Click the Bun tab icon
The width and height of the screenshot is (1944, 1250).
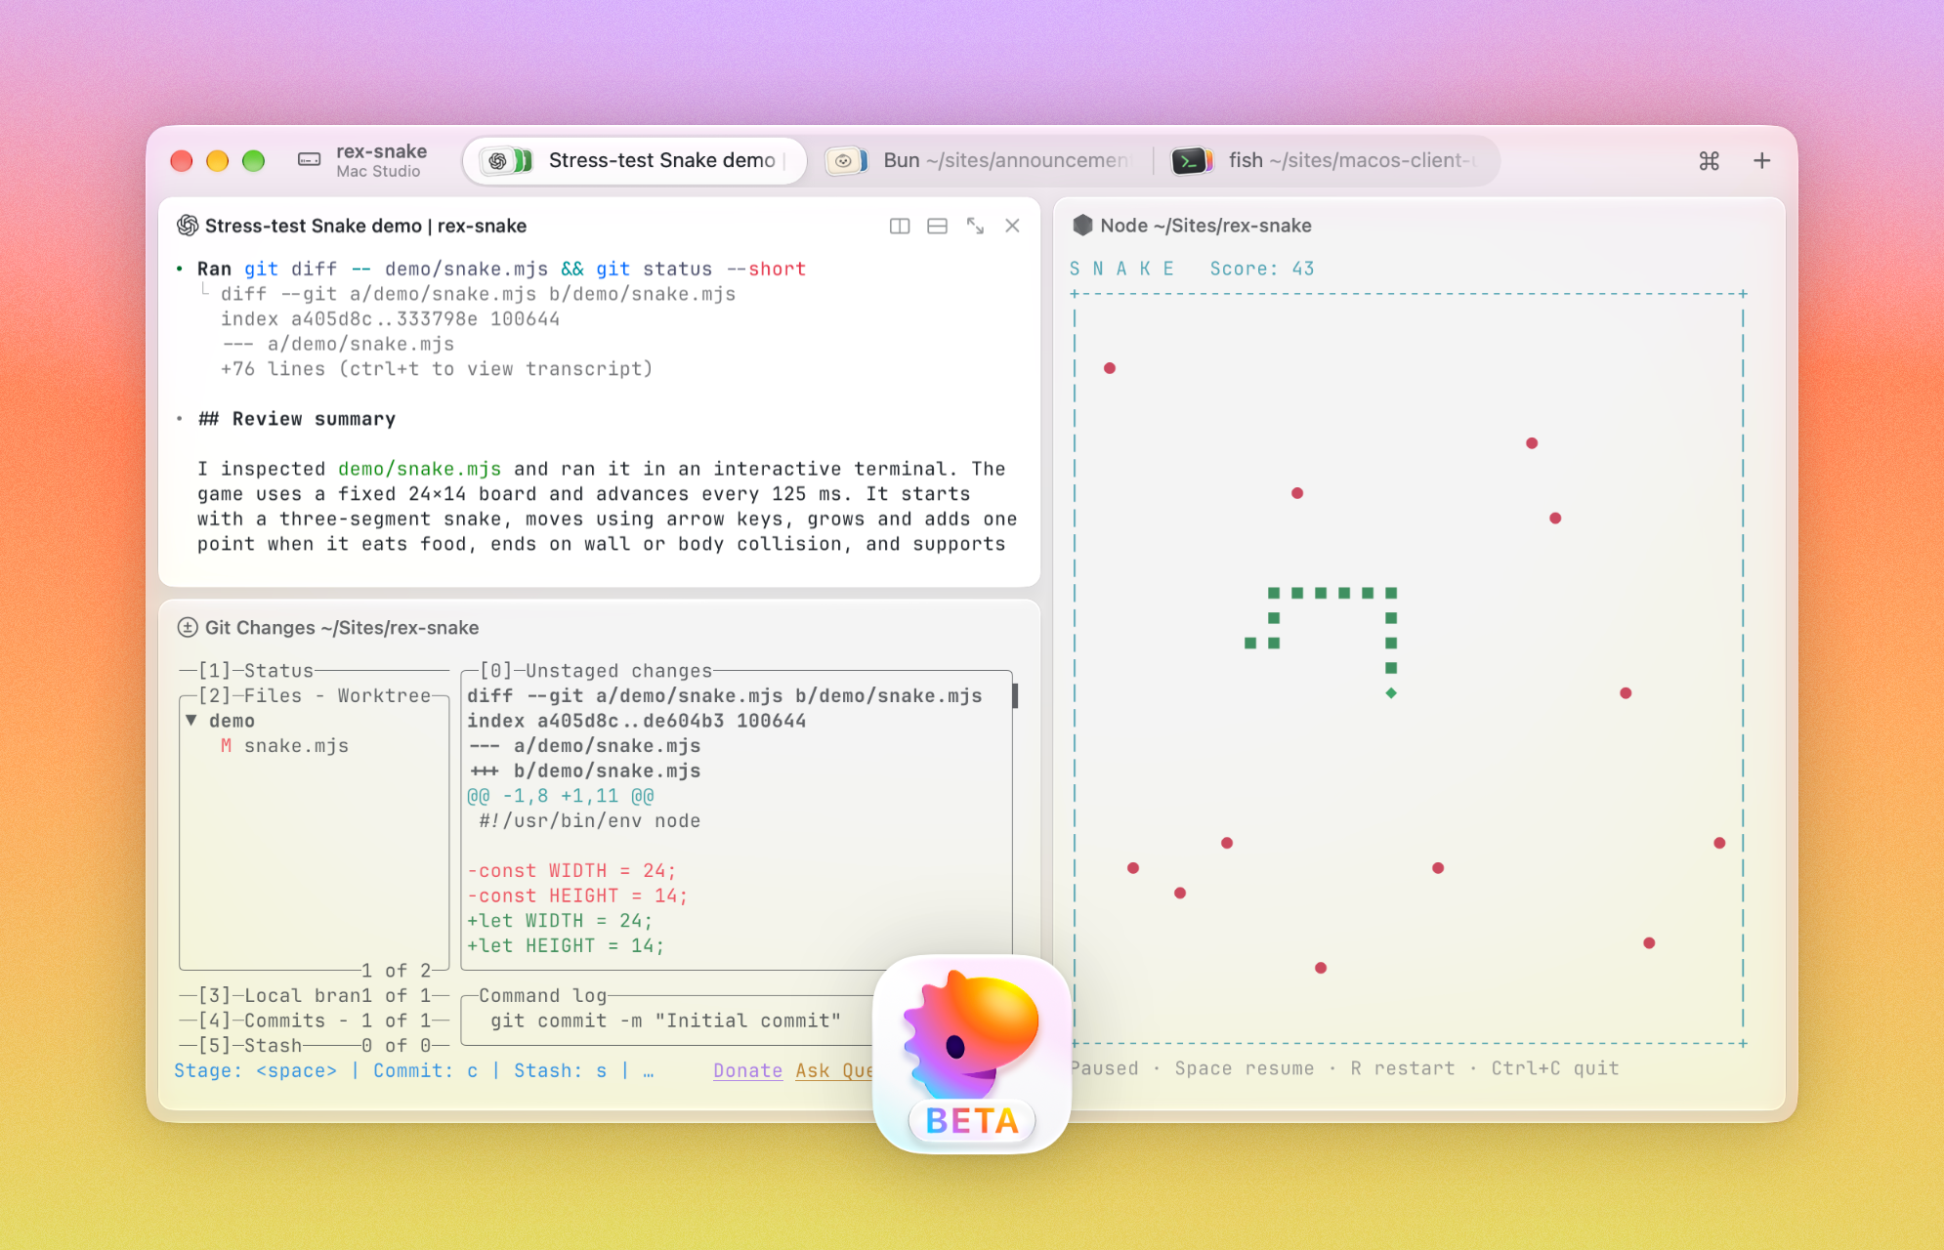click(846, 161)
